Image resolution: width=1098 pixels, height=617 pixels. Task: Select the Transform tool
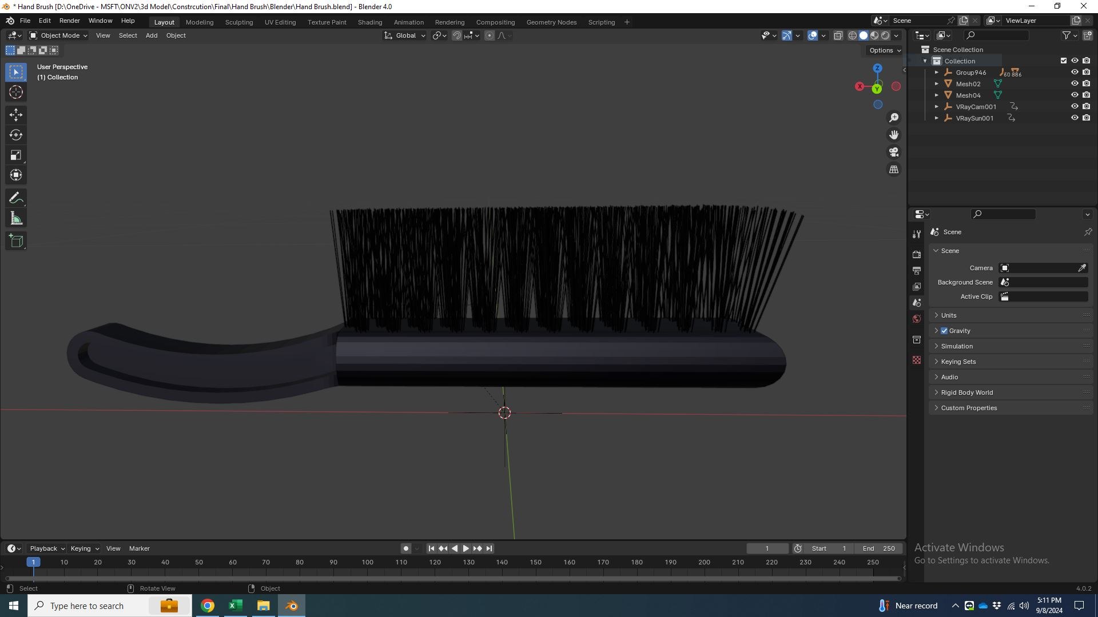(16, 175)
